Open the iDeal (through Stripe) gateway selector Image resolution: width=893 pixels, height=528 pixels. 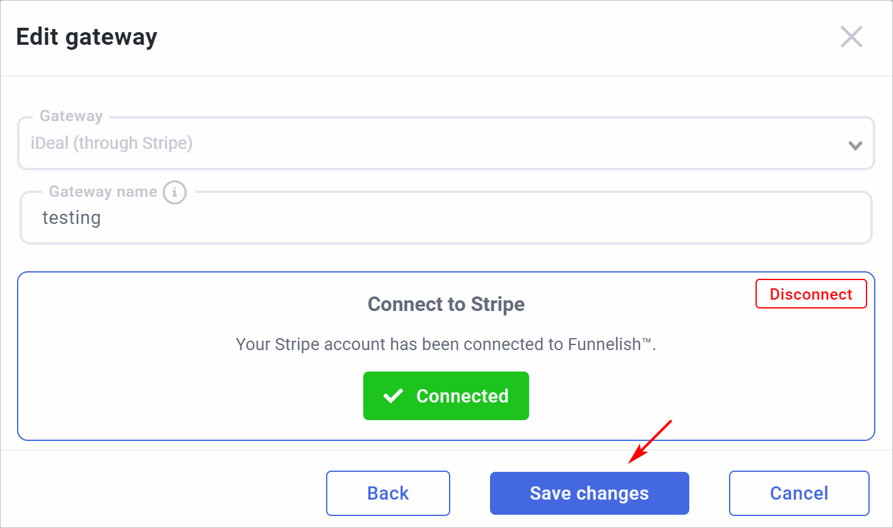click(446, 143)
